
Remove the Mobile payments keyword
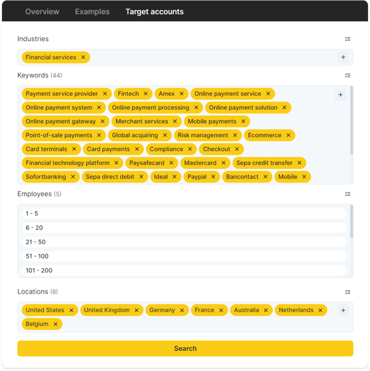[243, 122]
